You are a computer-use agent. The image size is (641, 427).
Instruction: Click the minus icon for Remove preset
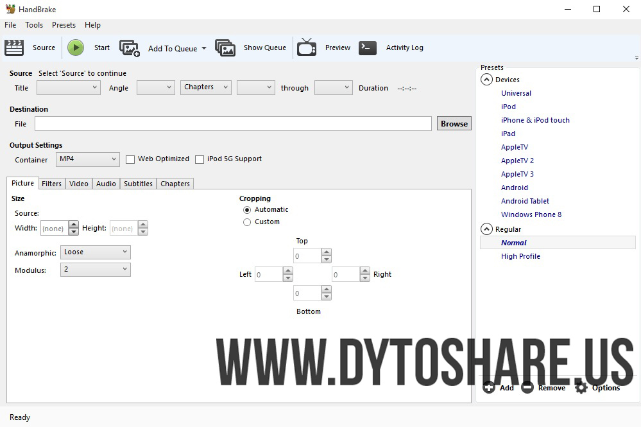(x=527, y=387)
